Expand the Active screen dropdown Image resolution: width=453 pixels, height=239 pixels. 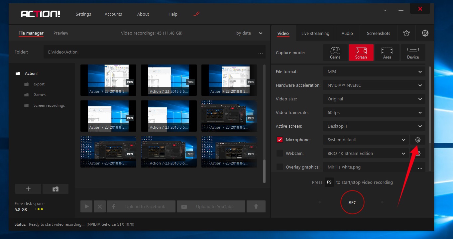374,126
